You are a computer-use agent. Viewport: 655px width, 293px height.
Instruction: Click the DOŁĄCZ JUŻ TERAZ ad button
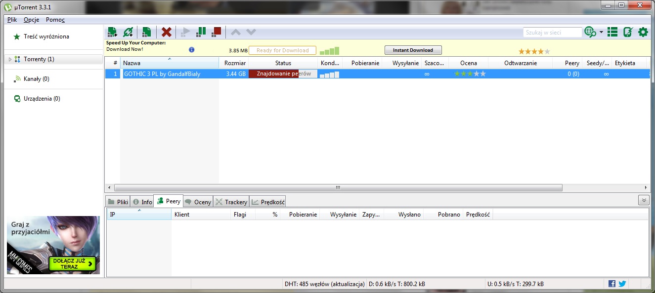click(x=72, y=263)
